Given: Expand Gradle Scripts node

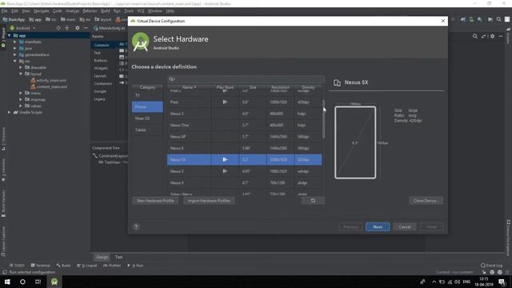Looking at the screenshot, I should pyautogui.click(x=9, y=112).
